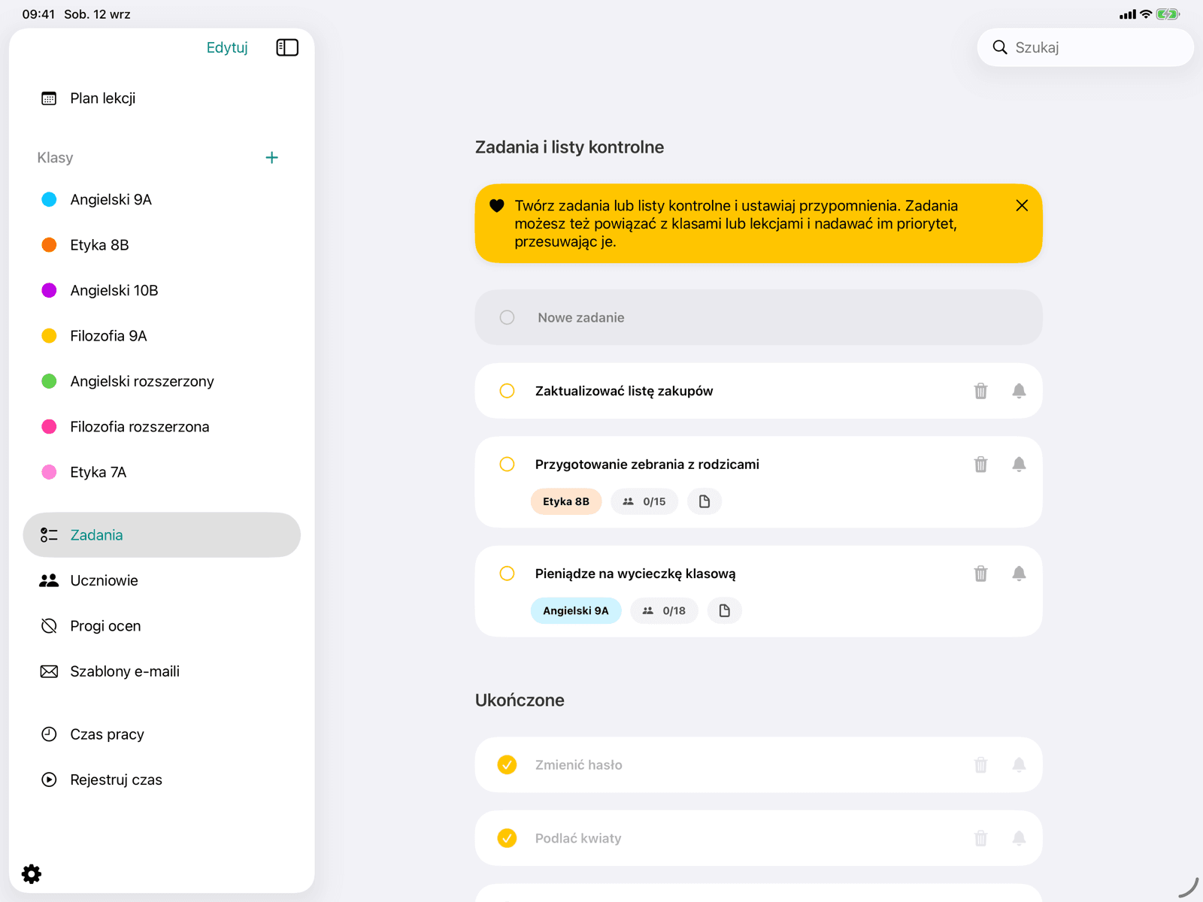This screenshot has width=1203, height=902.
Task: Mark Przygotowanie zebrania z rodzicami as done
Action: point(508,465)
